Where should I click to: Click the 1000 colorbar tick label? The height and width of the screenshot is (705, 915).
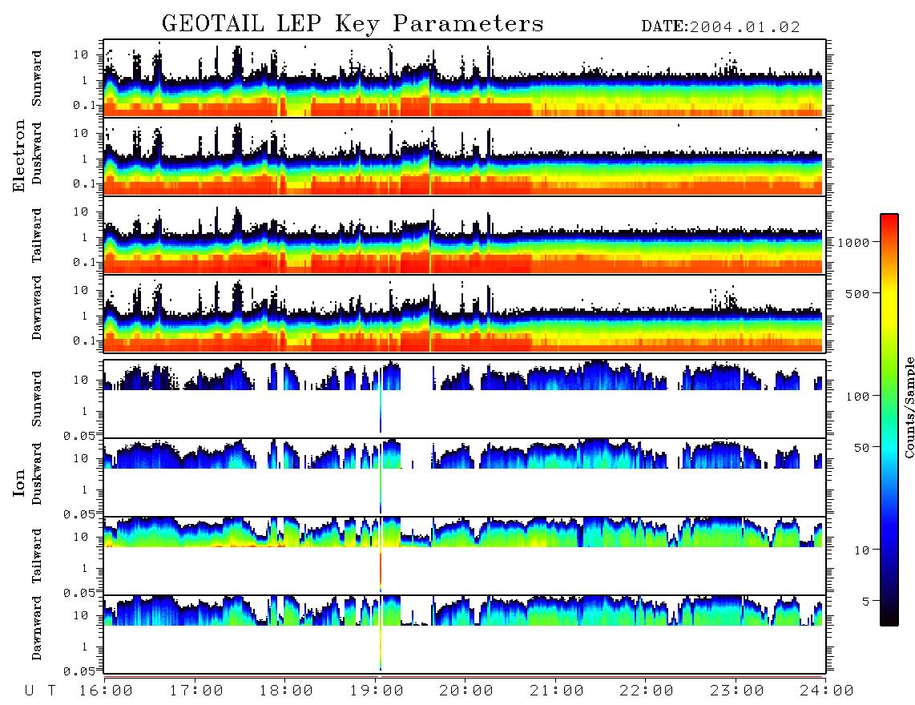[x=853, y=243]
